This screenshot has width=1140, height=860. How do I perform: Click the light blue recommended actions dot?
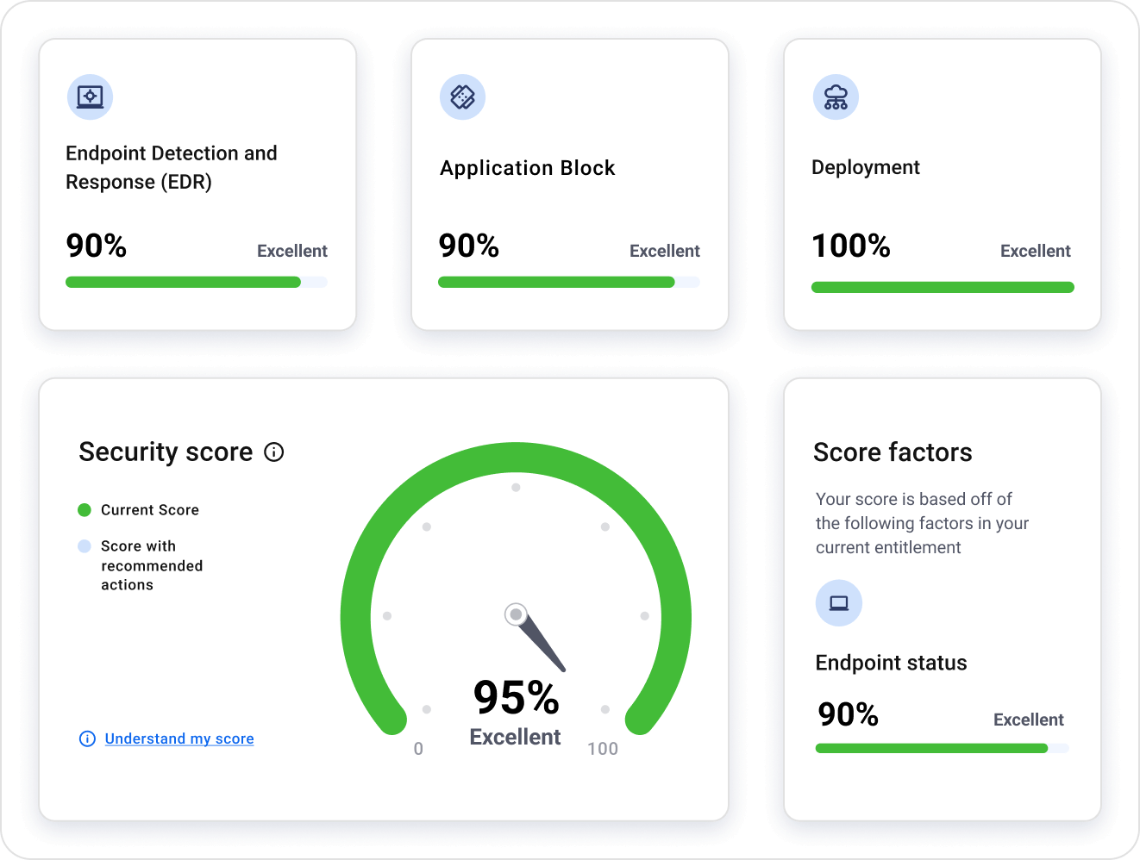tap(85, 546)
